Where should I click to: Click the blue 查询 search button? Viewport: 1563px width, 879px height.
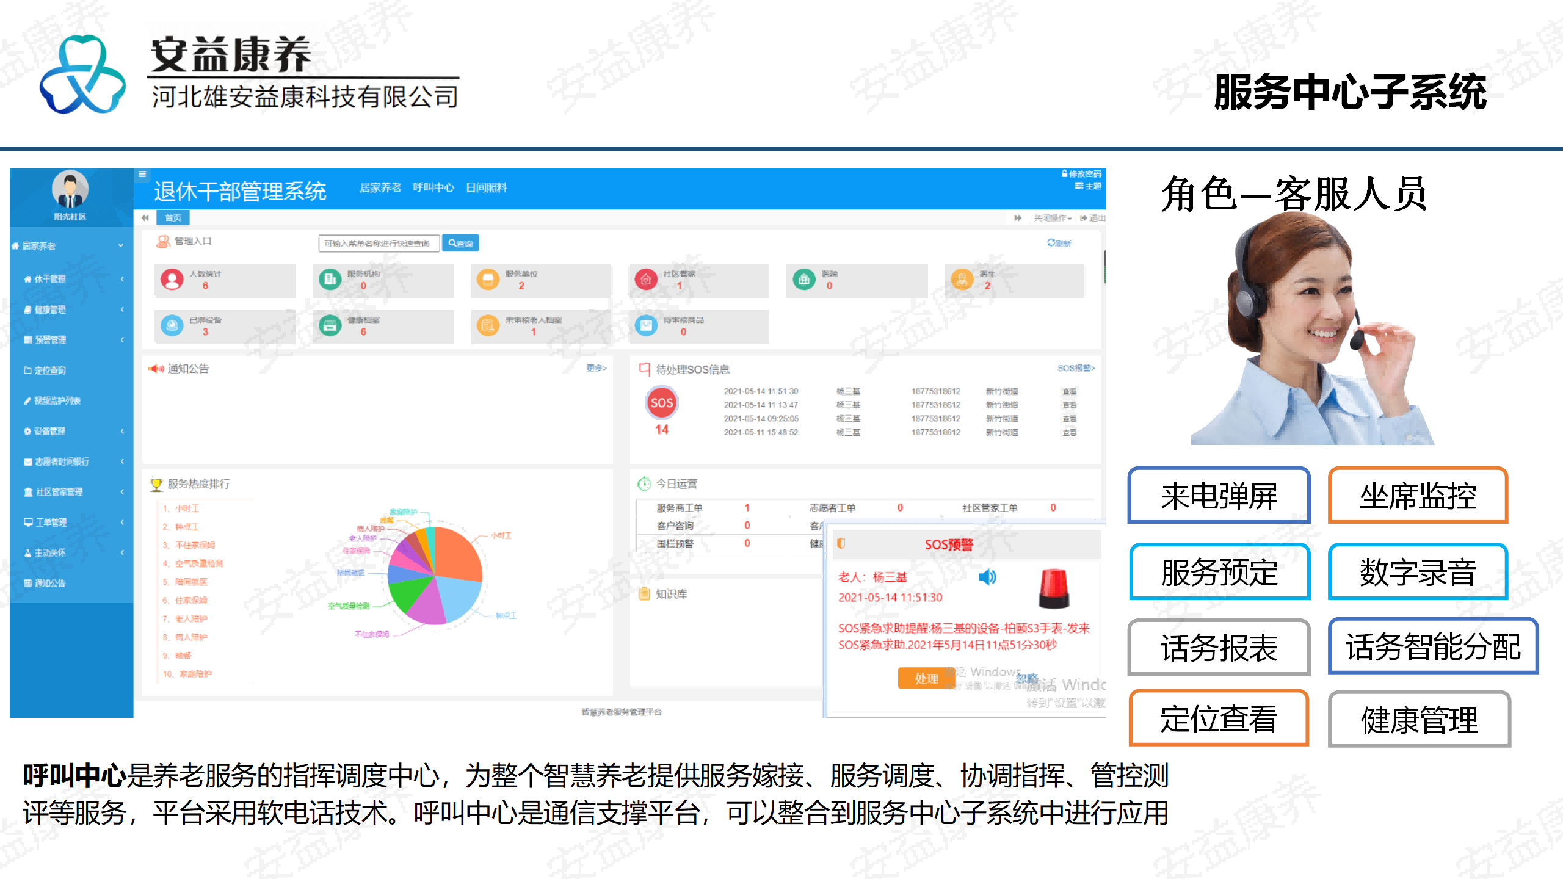pyautogui.click(x=460, y=243)
